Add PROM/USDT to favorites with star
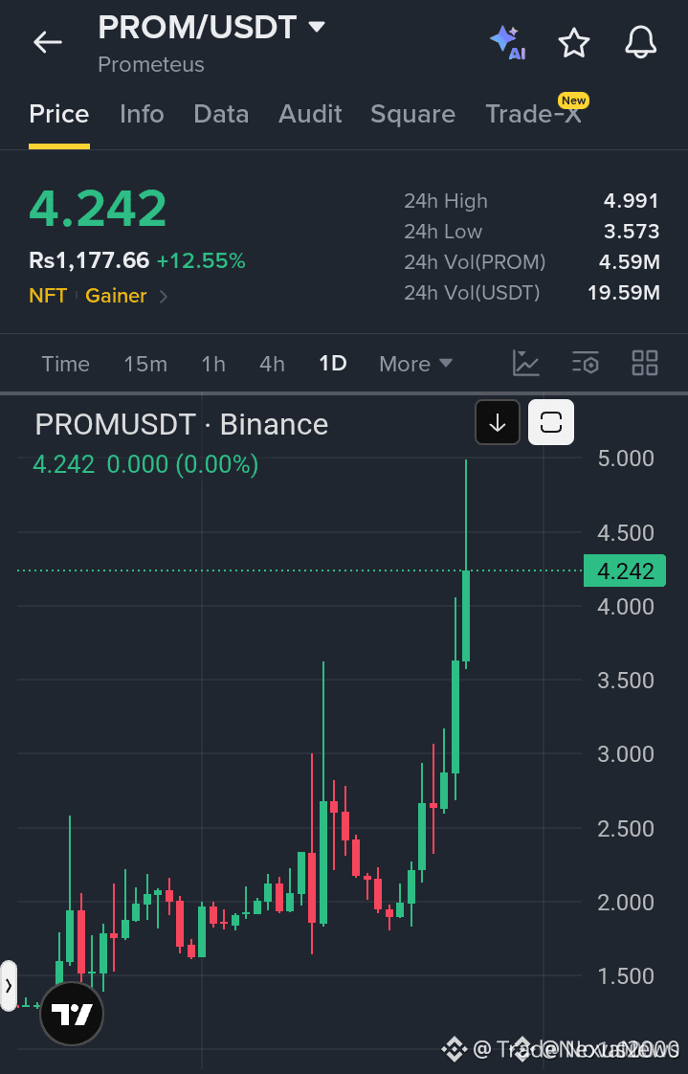The width and height of the screenshot is (688, 1074). (574, 43)
